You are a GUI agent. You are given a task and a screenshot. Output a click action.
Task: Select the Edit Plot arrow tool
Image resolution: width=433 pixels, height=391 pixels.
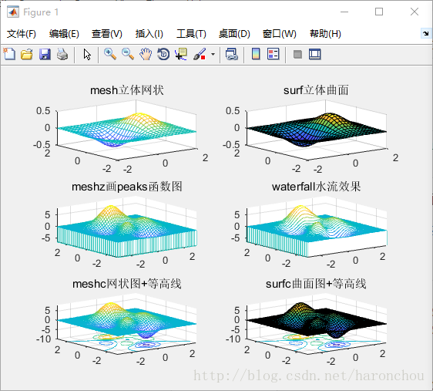coord(87,54)
